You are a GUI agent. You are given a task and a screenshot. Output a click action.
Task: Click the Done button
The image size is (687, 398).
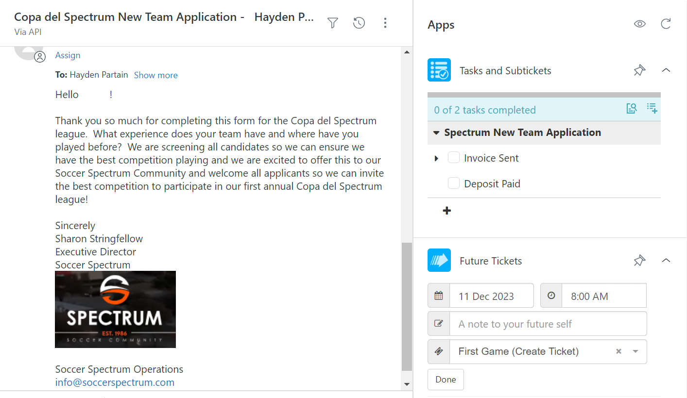tap(446, 380)
